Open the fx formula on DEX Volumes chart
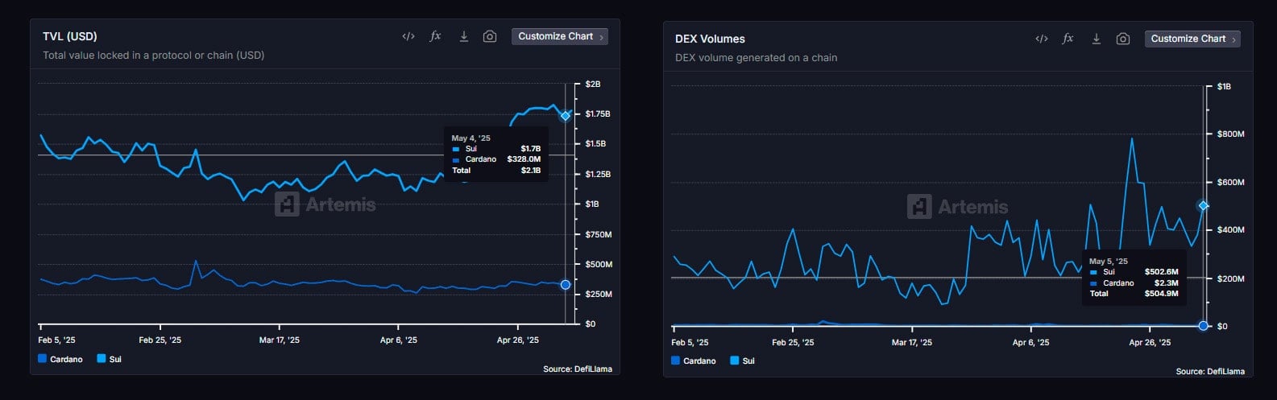Image resolution: width=1277 pixels, height=400 pixels. (1068, 39)
